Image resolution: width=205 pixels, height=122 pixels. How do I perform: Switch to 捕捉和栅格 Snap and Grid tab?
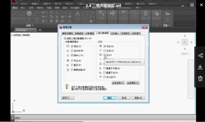click(x=68, y=33)
